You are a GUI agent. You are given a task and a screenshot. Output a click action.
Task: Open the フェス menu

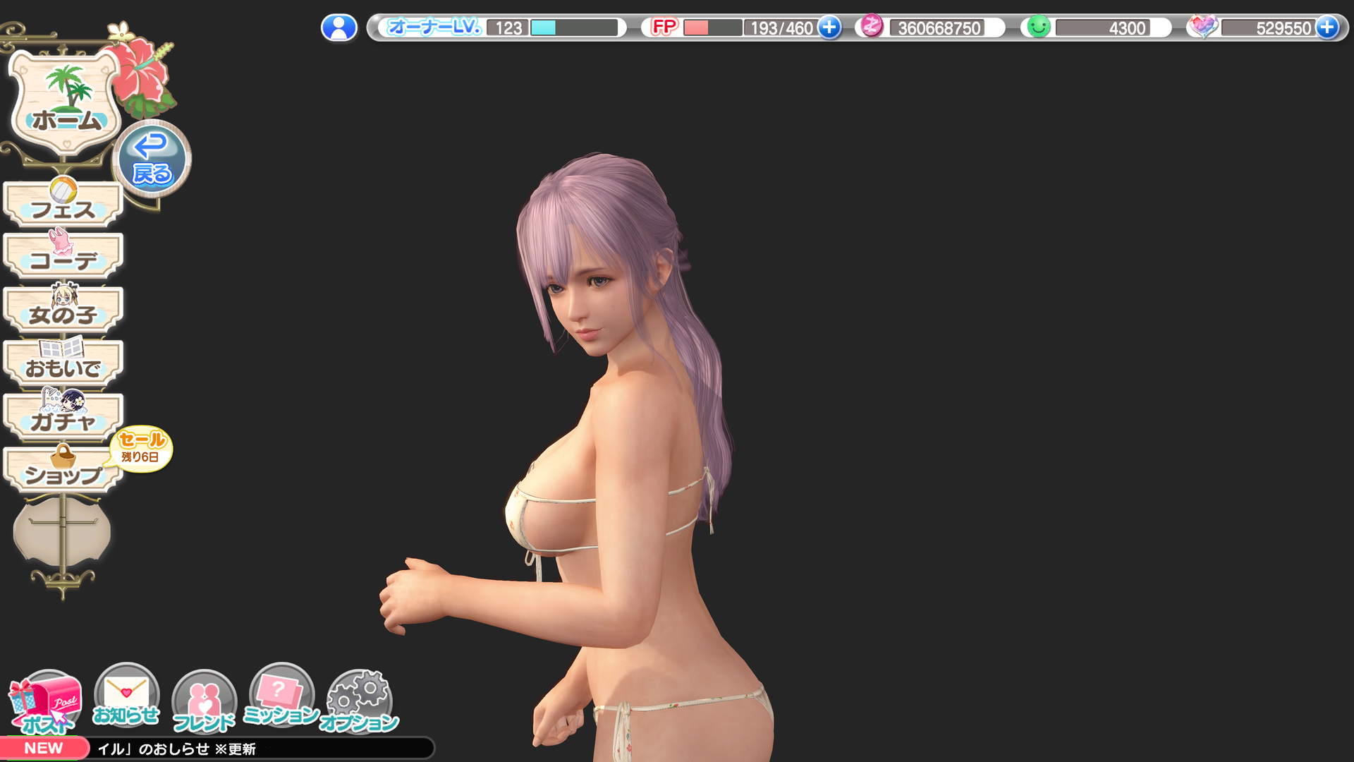[63, 204]
